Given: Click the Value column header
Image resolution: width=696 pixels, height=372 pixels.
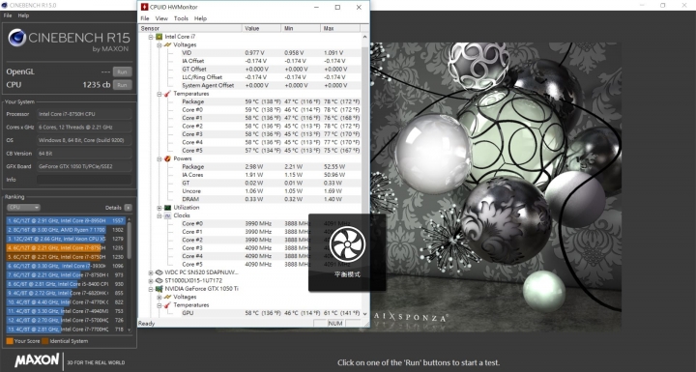Looking at the screenshot, I should click(262, 28).
